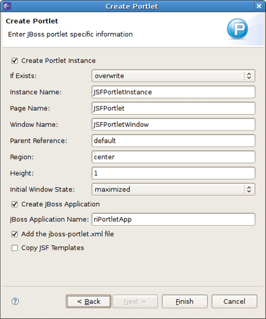
Task: Click the blue portlet P wizard icon
Action: (237, 29)
